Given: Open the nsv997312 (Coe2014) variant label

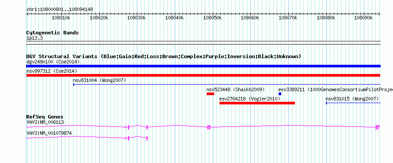Looking at the screenshot, I should pyautogui.click(x=52, y=71).
